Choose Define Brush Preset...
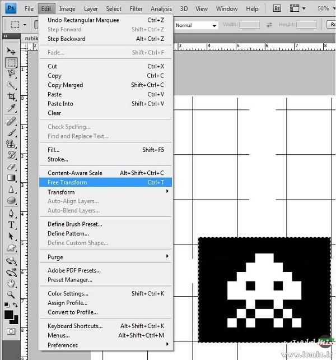Screen dimensions: 336x360 coord(105,224)
